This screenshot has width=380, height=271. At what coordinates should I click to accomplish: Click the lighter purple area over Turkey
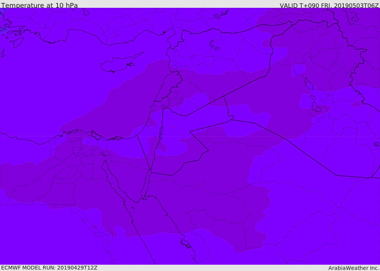pos(121,19)
